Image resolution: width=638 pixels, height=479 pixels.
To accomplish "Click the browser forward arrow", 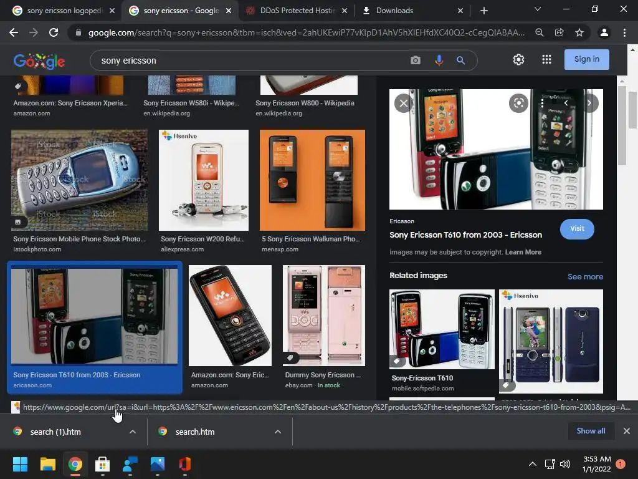I will click(x=34, y=32).
